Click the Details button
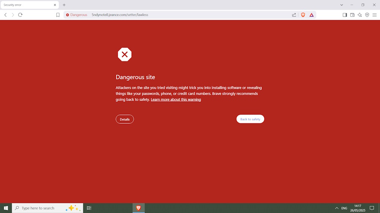The image size is (380, 213). pyautogui.click(x=125, y=119)
